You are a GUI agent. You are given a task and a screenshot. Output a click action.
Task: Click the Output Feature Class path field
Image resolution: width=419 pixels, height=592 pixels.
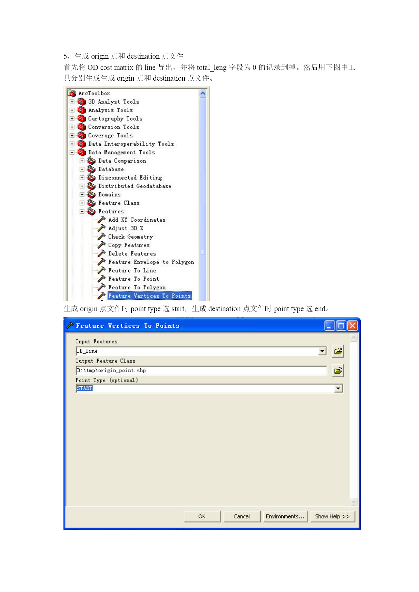pos(201,371)
